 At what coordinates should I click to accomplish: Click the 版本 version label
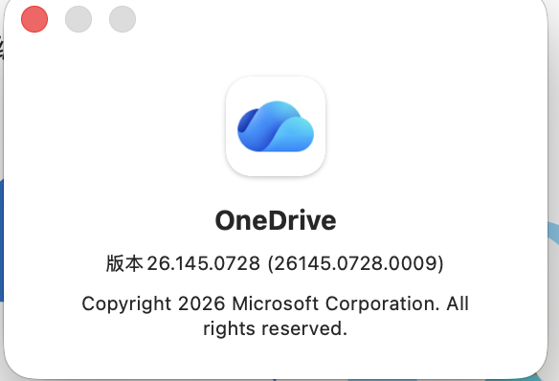click(x=124, y=264)
